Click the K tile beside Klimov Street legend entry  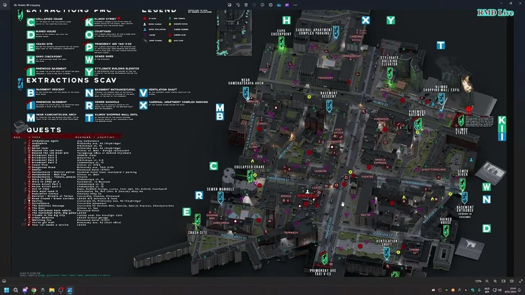click(89, 22)
